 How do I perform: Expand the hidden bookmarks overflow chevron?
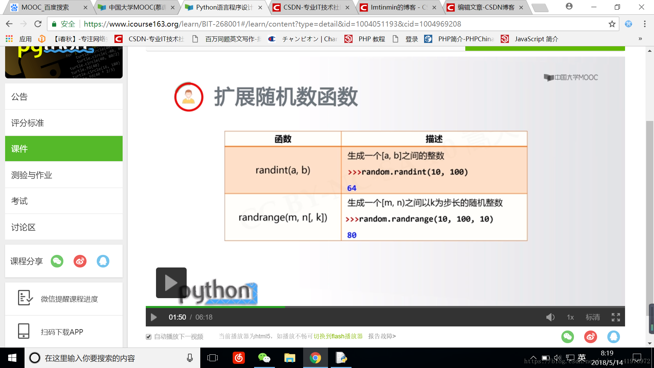pos(640,39)
